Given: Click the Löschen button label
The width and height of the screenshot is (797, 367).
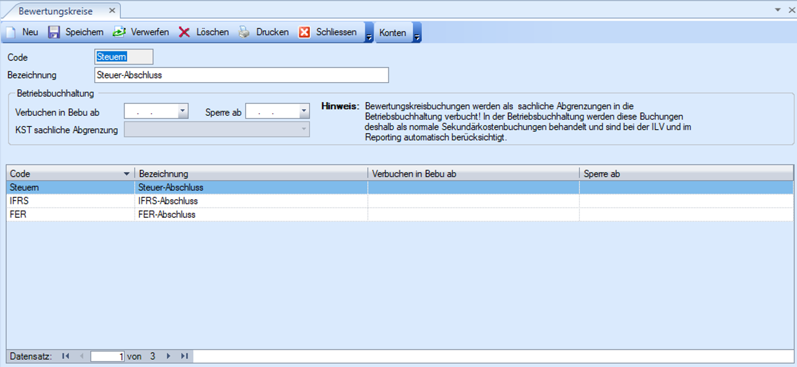Looking at the screenshot, I should coord(213,32).
